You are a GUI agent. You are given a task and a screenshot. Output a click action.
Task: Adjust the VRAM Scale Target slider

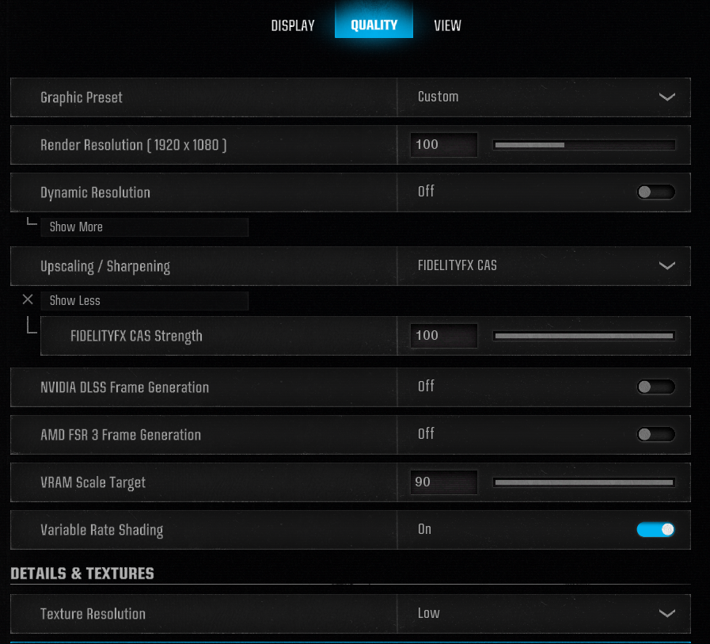pyautogui.click(x=584, y=482)
